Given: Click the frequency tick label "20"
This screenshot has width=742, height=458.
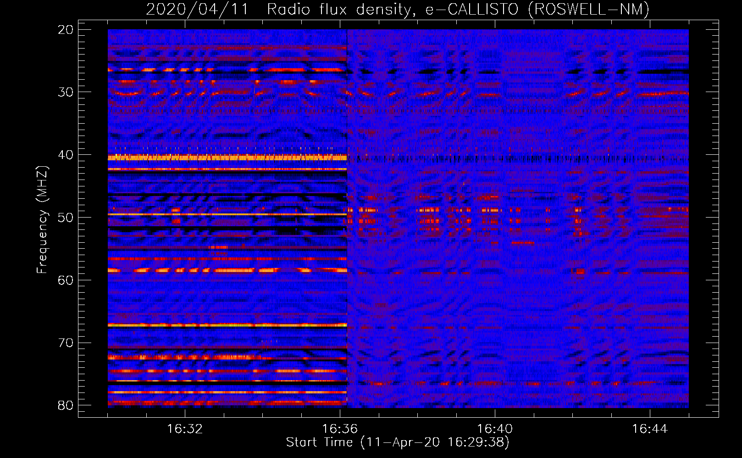Looking at the screenshot, I should [65, 30].
